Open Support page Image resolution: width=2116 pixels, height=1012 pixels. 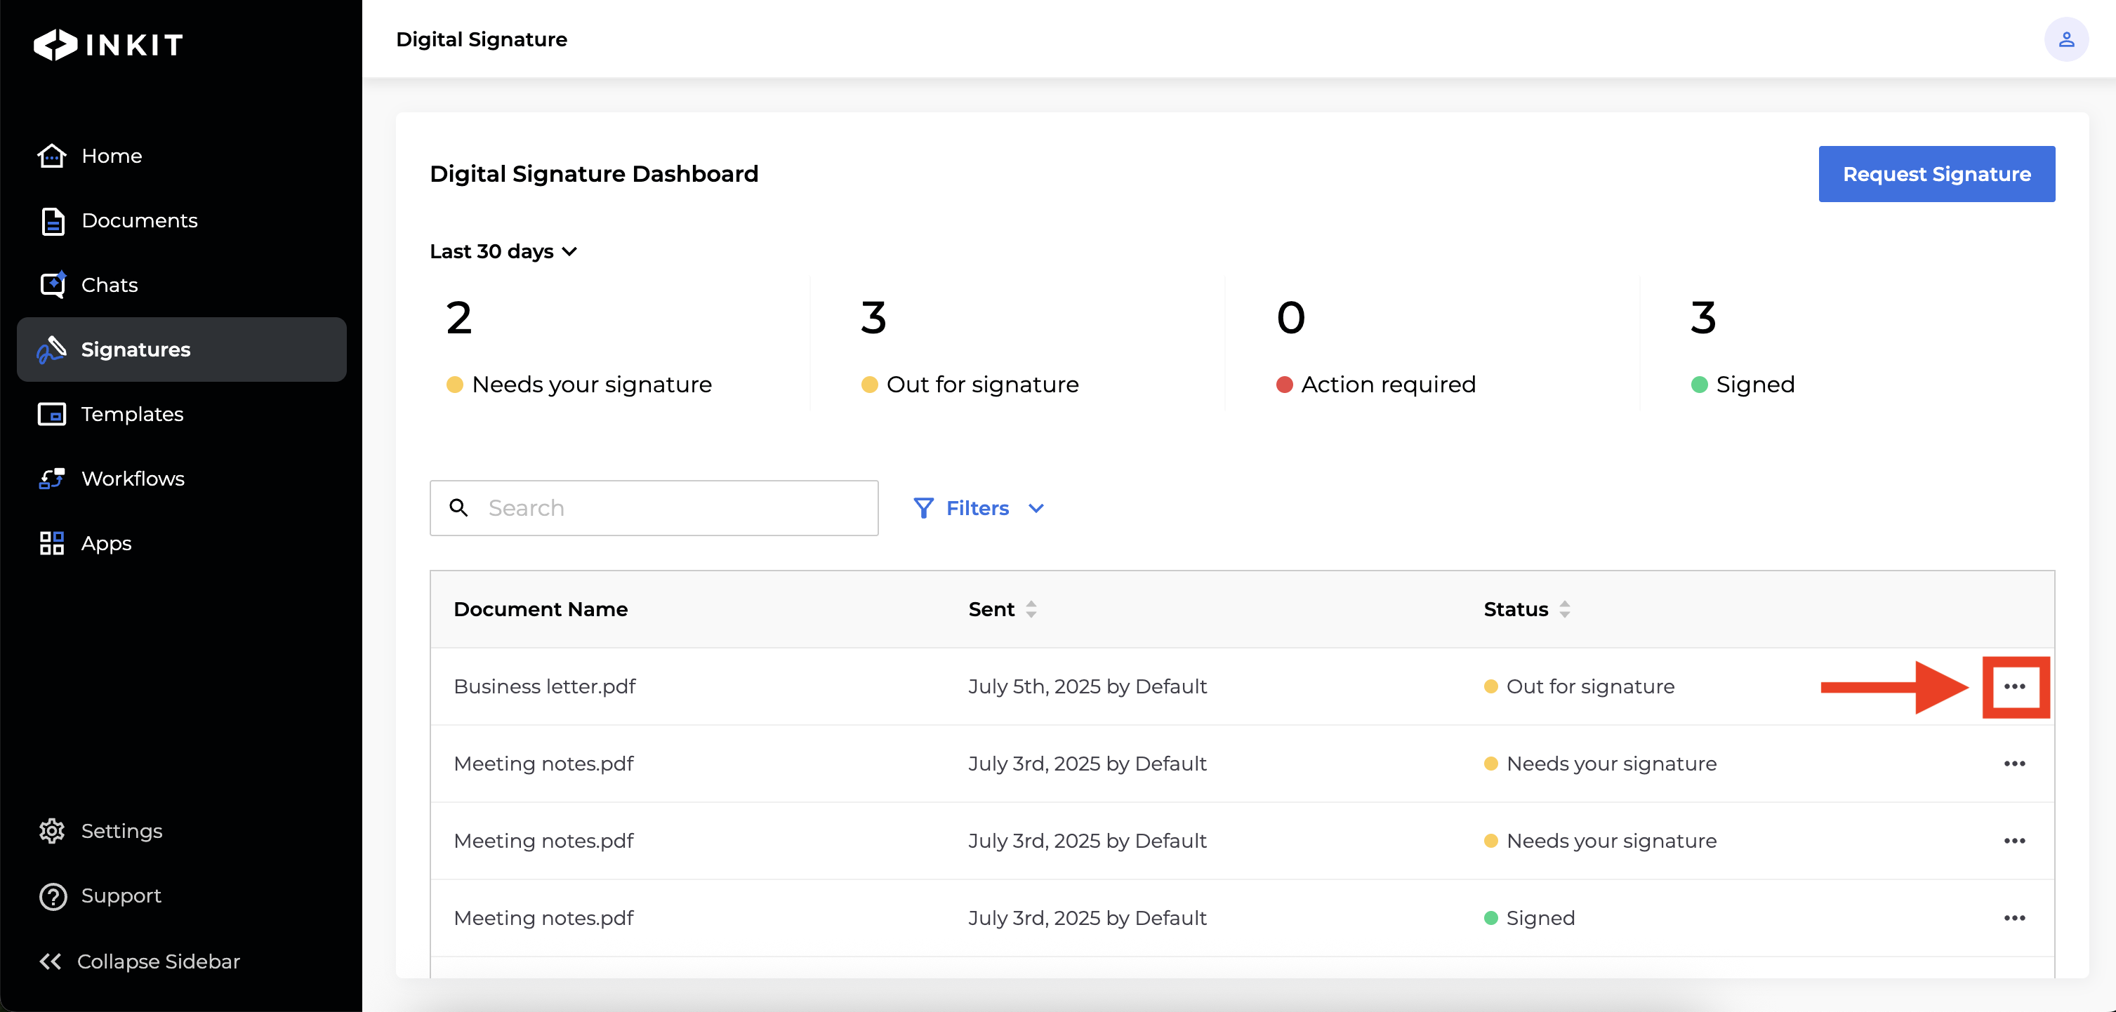[x=182, y=896]
